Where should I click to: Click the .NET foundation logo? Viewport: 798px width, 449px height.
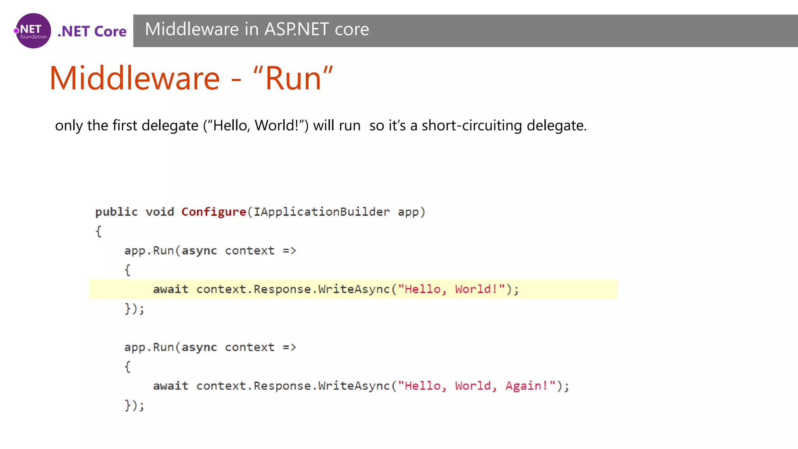pyautogui.click(x=33, y=31)
